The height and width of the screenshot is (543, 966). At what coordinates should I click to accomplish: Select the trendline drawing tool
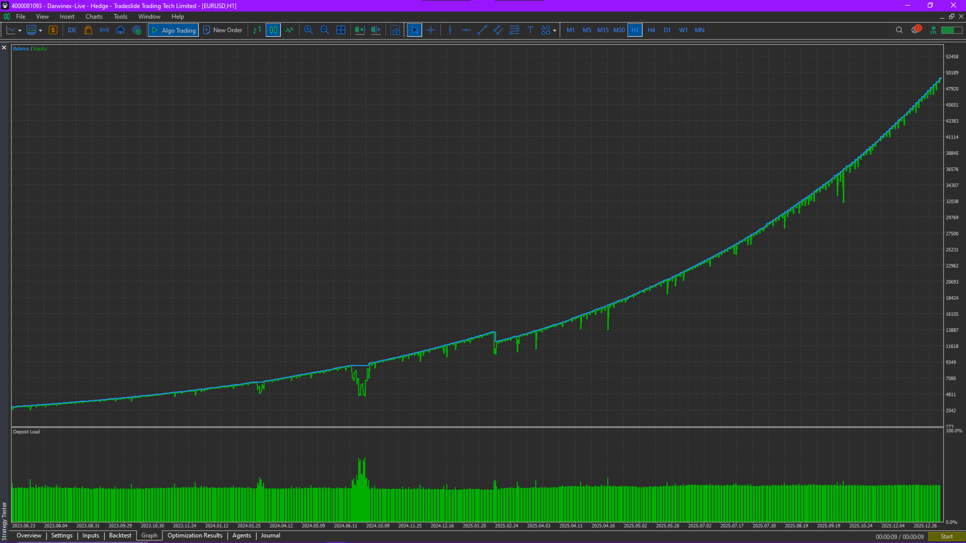point(482,30)
